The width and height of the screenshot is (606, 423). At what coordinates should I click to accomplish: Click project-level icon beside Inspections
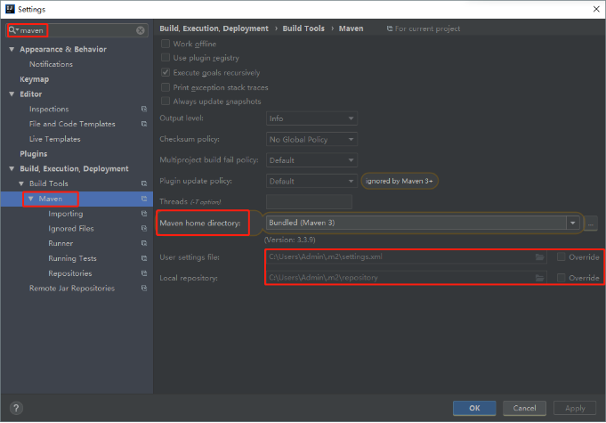pos(144,109)
